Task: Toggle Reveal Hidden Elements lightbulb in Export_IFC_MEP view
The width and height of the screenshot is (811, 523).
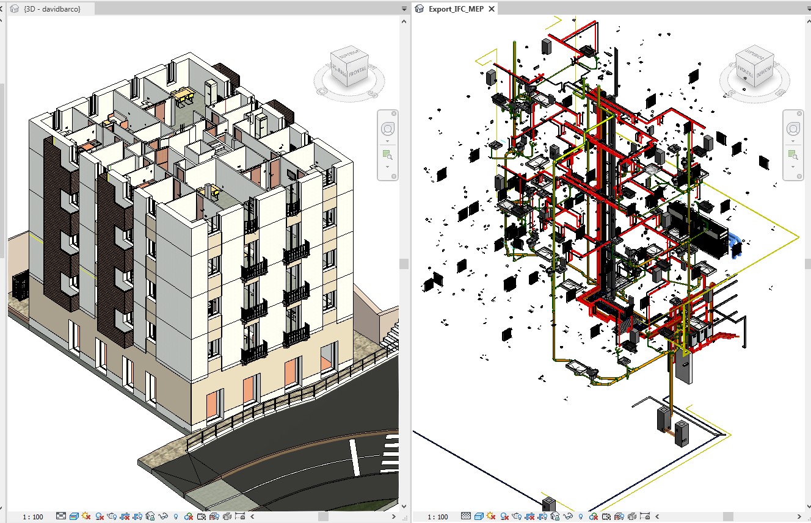Action: click(581, 516)
